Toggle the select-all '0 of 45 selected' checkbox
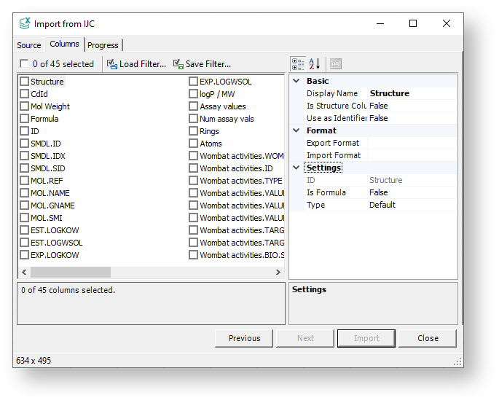Screen dimensions: 499x403 pyautogui.click(x=25, y=64)
